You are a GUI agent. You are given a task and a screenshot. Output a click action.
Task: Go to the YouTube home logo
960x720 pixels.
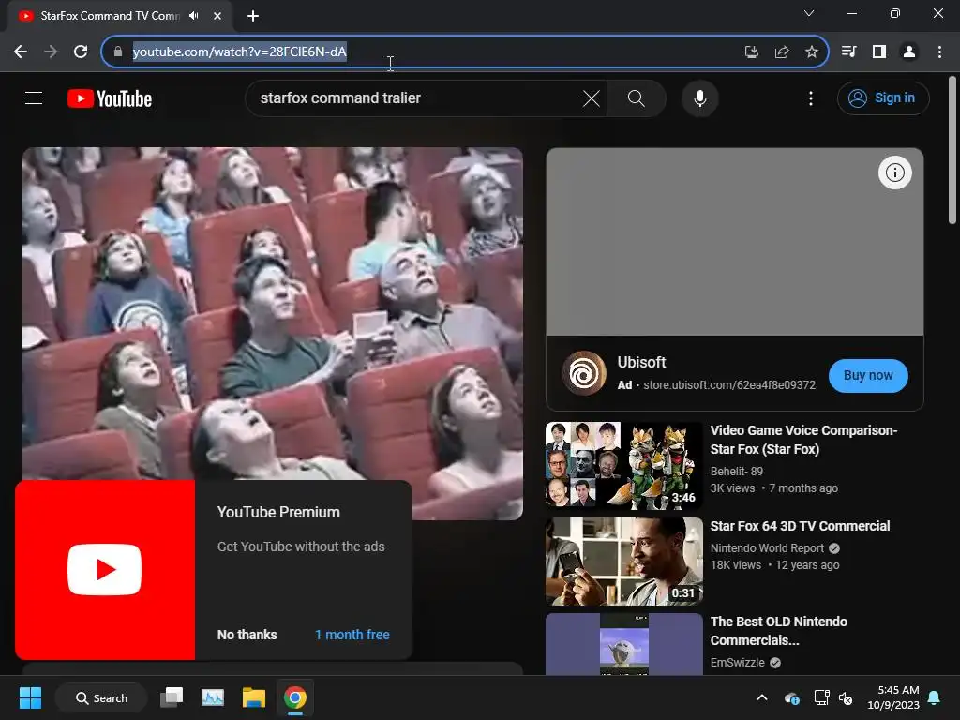[x=110, y=98]
